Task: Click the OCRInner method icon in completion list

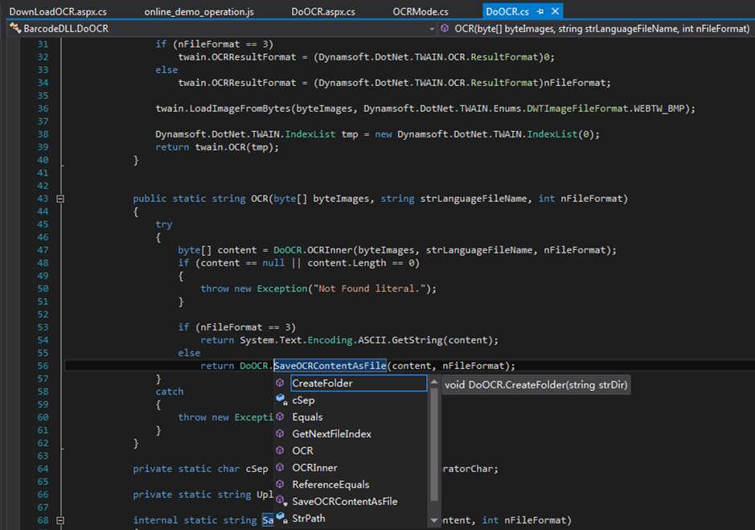Action: click(280, 467)
